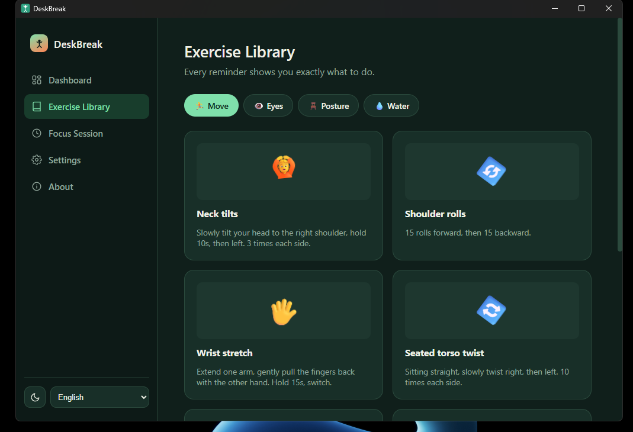Minimize the DeskBreak window

tap(555, 8)
